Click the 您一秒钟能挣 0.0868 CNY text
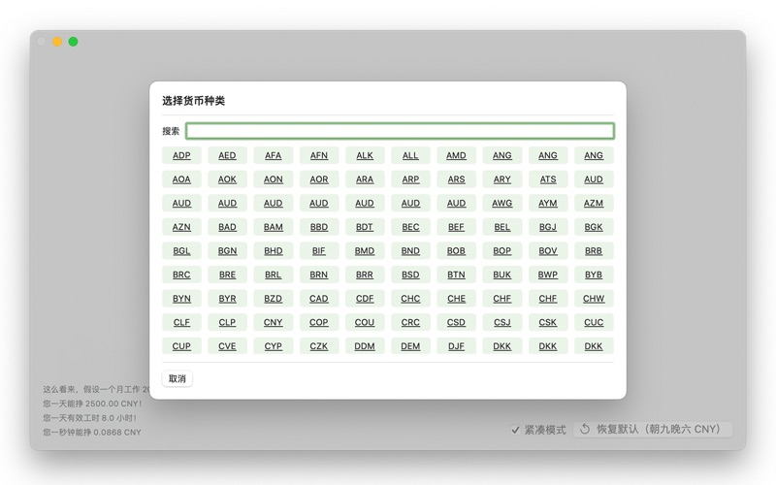Screen dimensions: 776x485 point(92,432)
